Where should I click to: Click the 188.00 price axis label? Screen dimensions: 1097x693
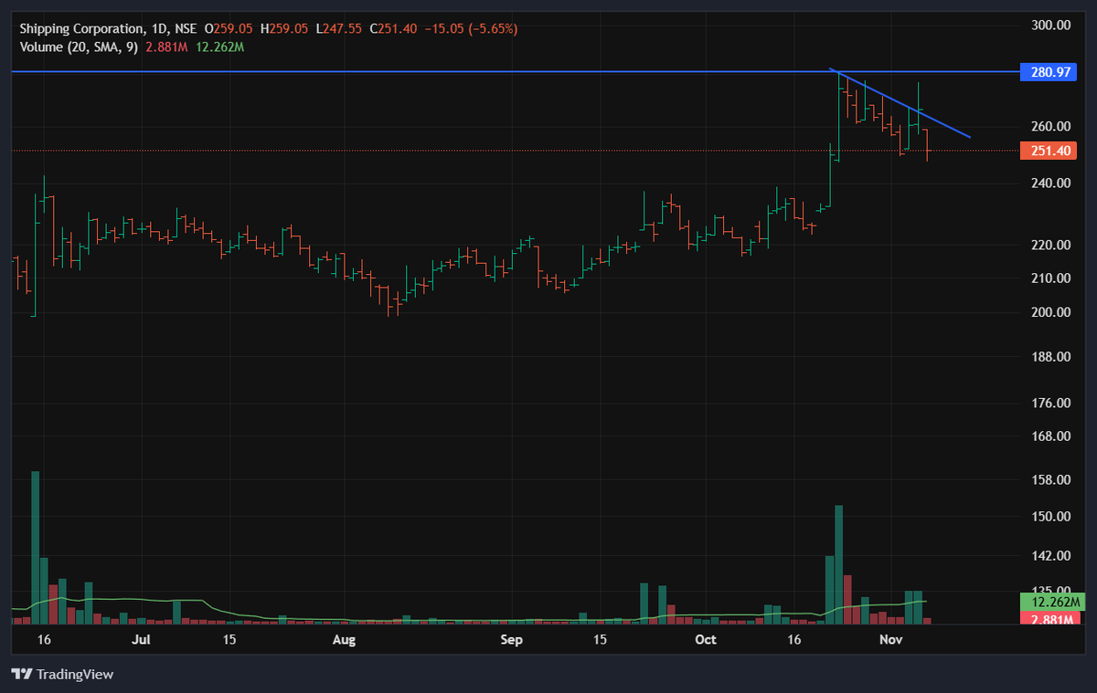point(1049,356)
